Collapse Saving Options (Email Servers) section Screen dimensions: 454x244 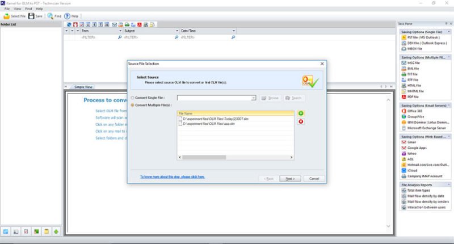click(x=449, y=106)
